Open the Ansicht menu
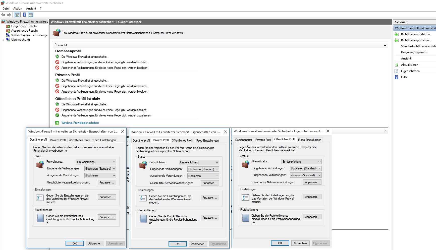This screenshot has width=436, height=250. click(31, 9)
